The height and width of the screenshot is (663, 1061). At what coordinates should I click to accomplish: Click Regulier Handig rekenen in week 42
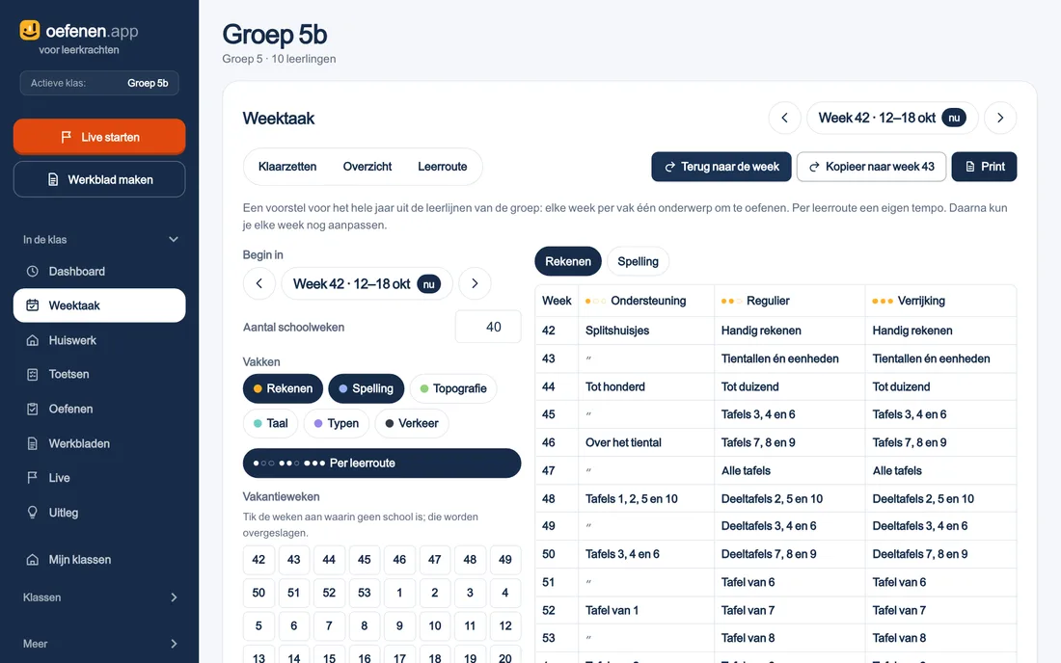(x=790, y=331)
